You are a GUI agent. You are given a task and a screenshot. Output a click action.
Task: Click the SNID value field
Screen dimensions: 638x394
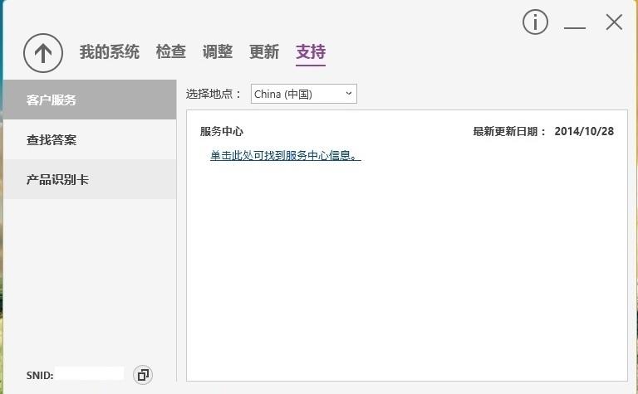point(91,374)
